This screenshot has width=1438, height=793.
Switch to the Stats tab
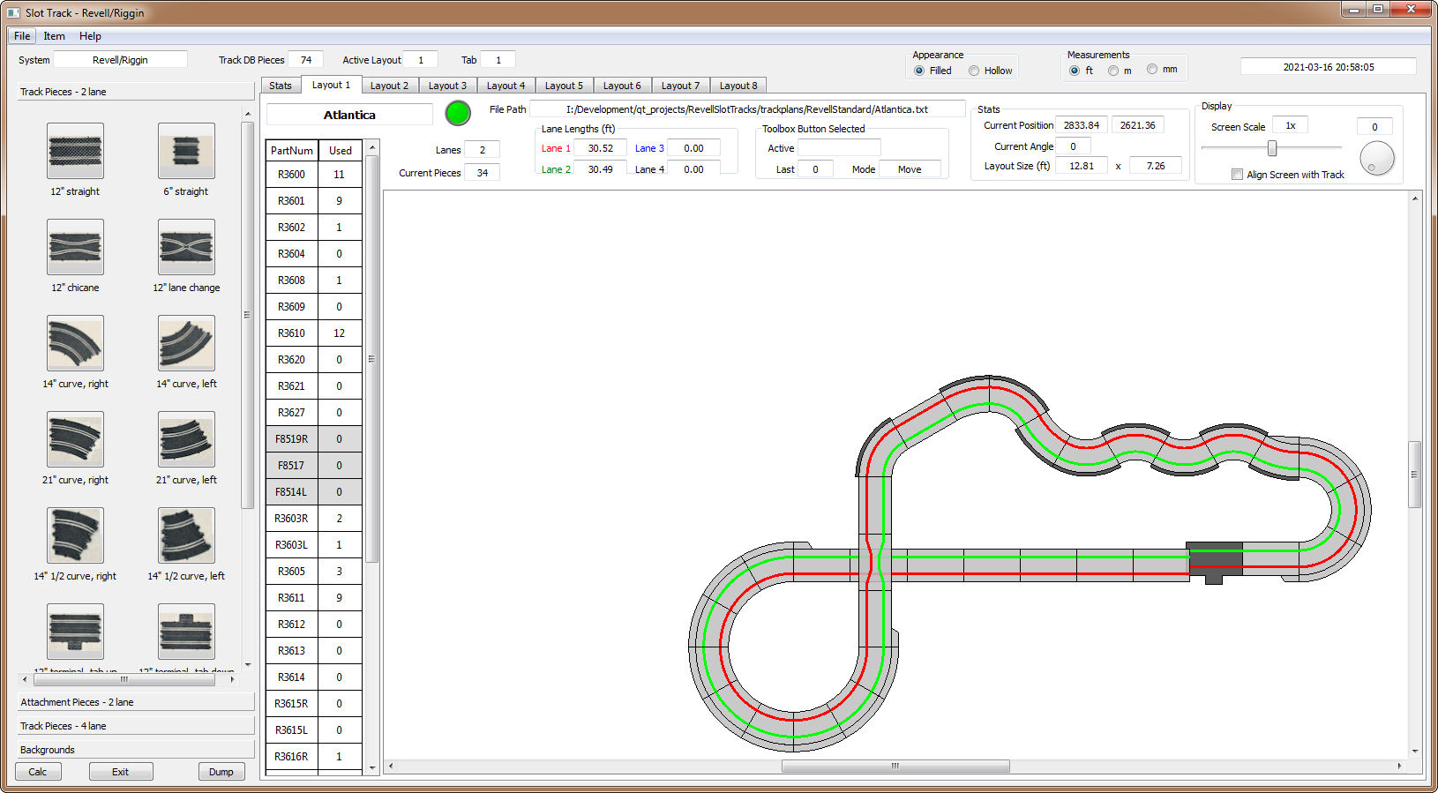(x=281, y=86)
